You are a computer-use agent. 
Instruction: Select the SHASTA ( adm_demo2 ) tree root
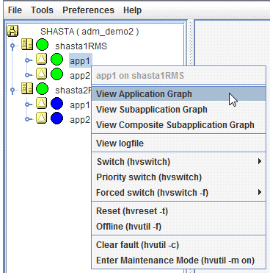coord(90,32)
